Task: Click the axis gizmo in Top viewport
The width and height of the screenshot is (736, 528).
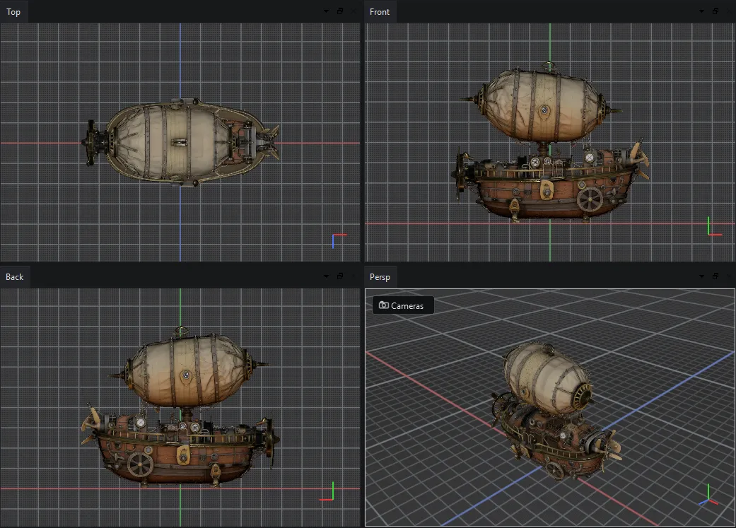Action: [x=339, y=241]
